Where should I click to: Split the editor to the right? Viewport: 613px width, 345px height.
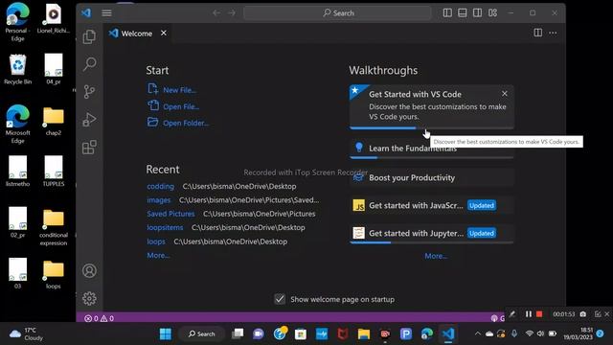click(538, 33)
